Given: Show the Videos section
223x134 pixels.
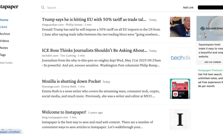Looking at the screenshot, I should click(x=4, y=41).
